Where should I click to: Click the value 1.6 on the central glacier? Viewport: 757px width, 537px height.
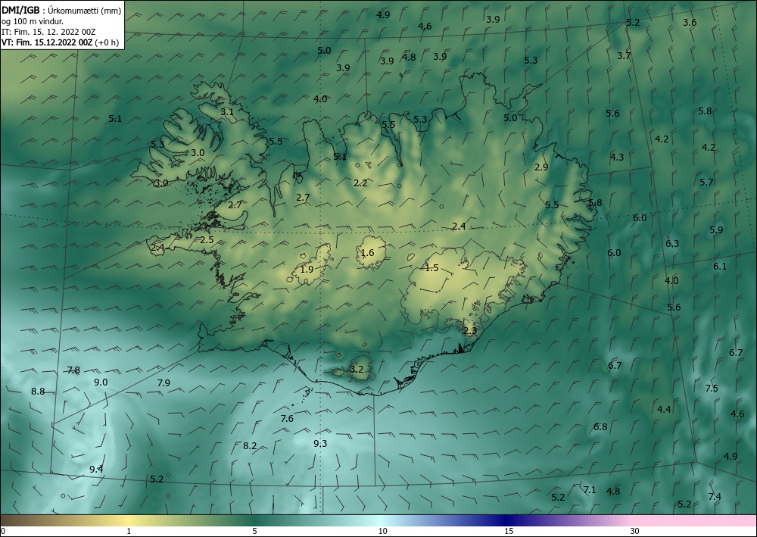click(x=367, y=252)
